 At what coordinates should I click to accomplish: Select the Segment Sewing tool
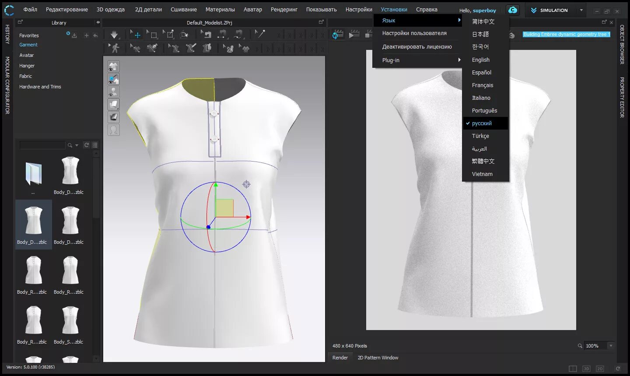click(222, 35)
